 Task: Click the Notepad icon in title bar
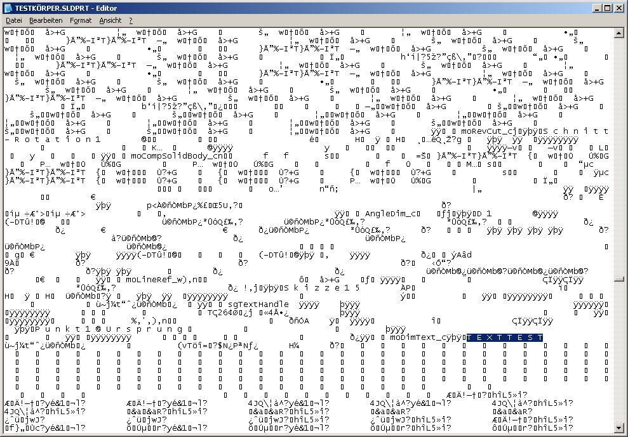8,8
